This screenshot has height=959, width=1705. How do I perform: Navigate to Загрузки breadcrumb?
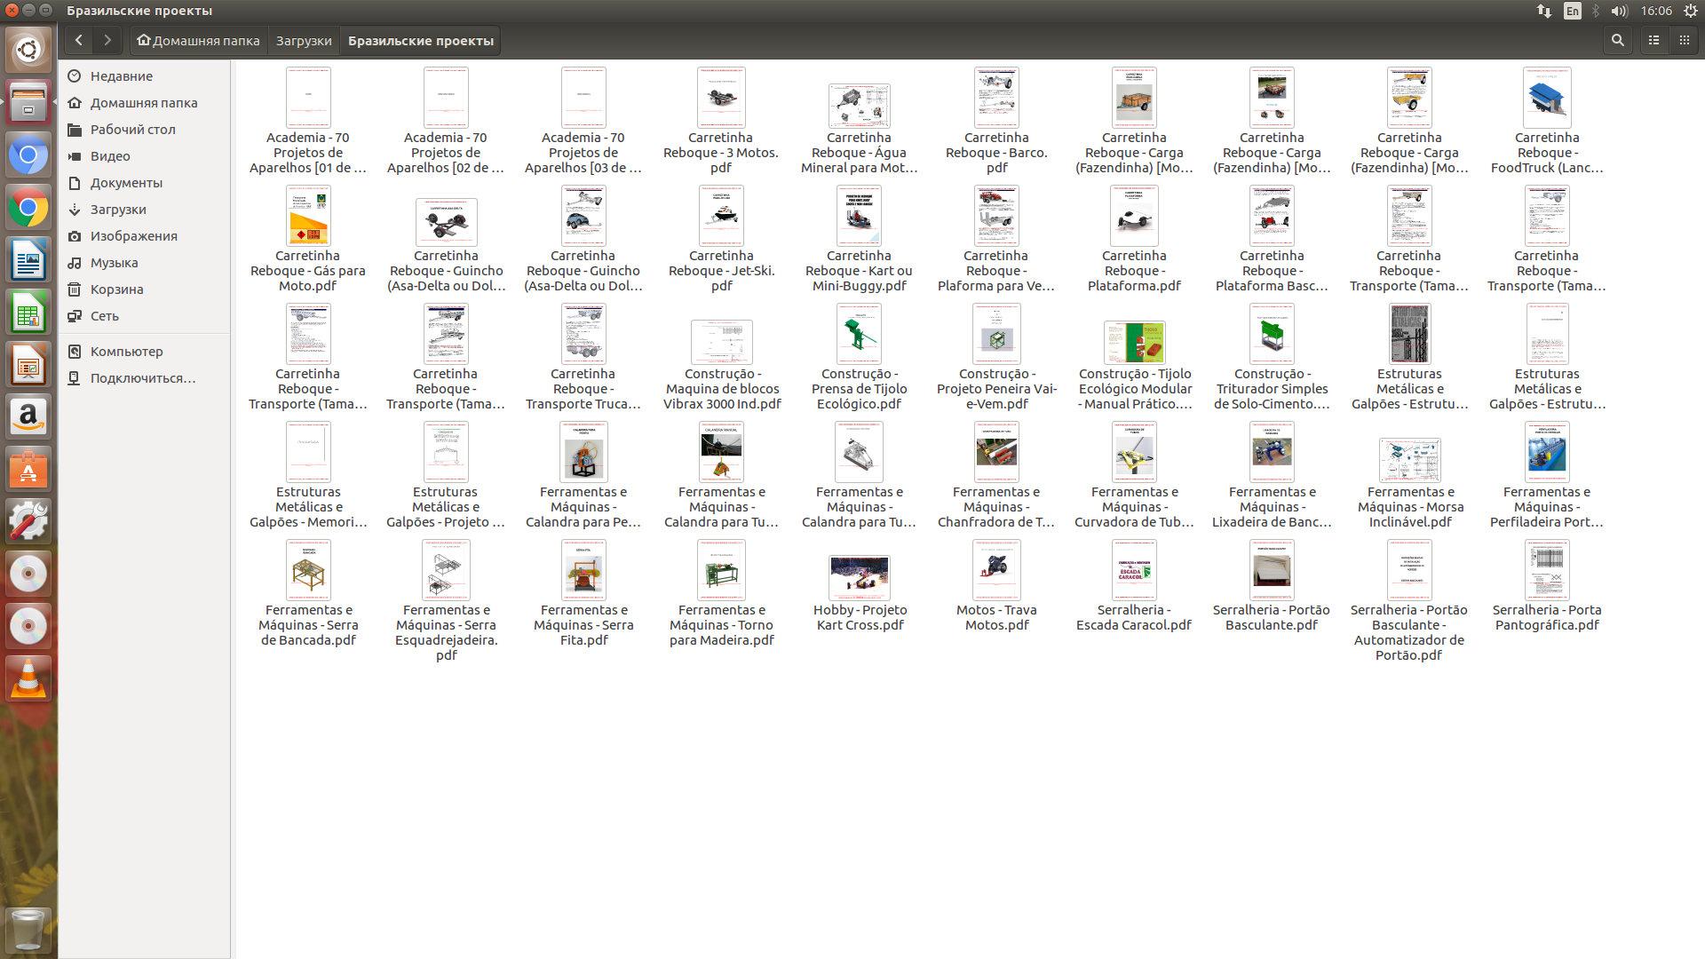coord(303,41)
